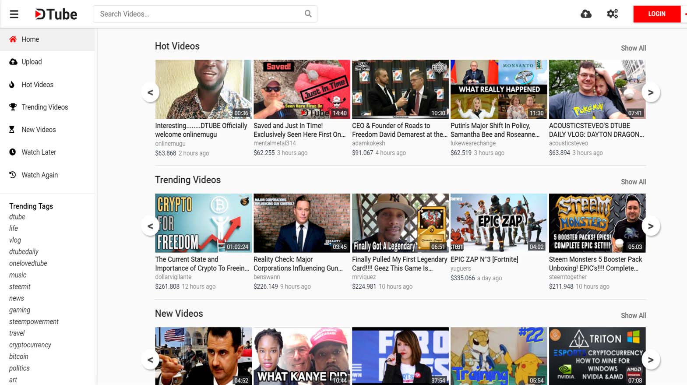Image resolution: width=687 pixels, height=385 pixels.
Task: Select the steempowerment trending tag
Action: 34,321
